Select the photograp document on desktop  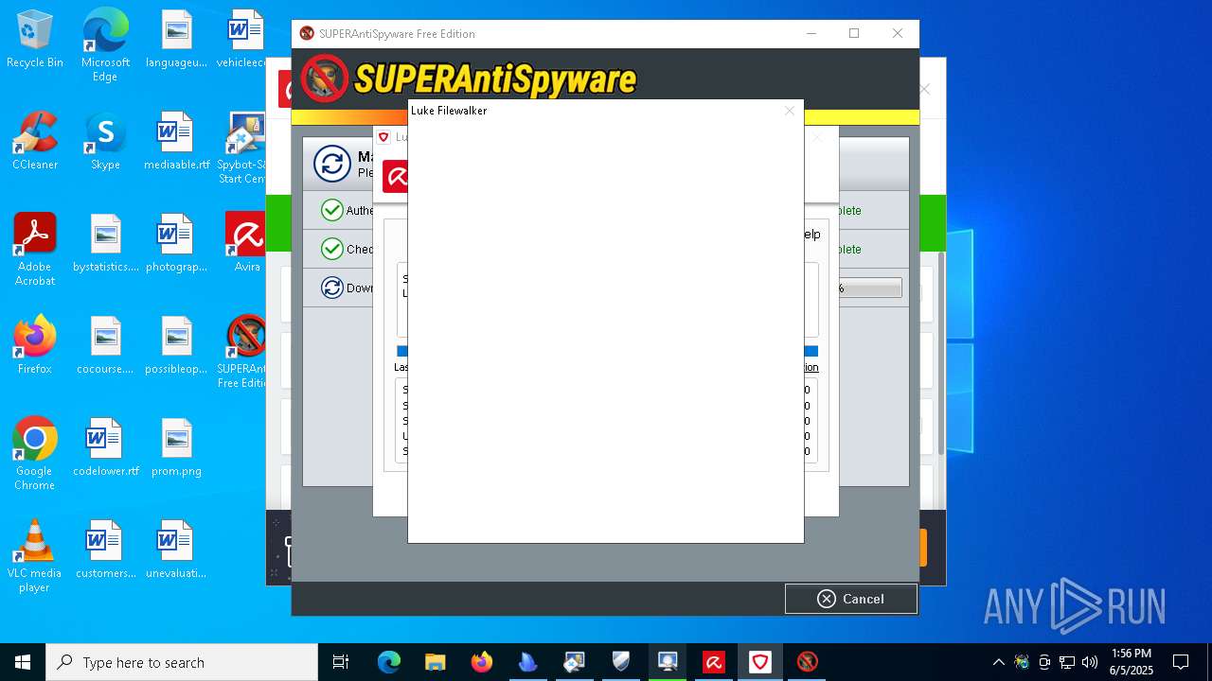pos(176,244)
